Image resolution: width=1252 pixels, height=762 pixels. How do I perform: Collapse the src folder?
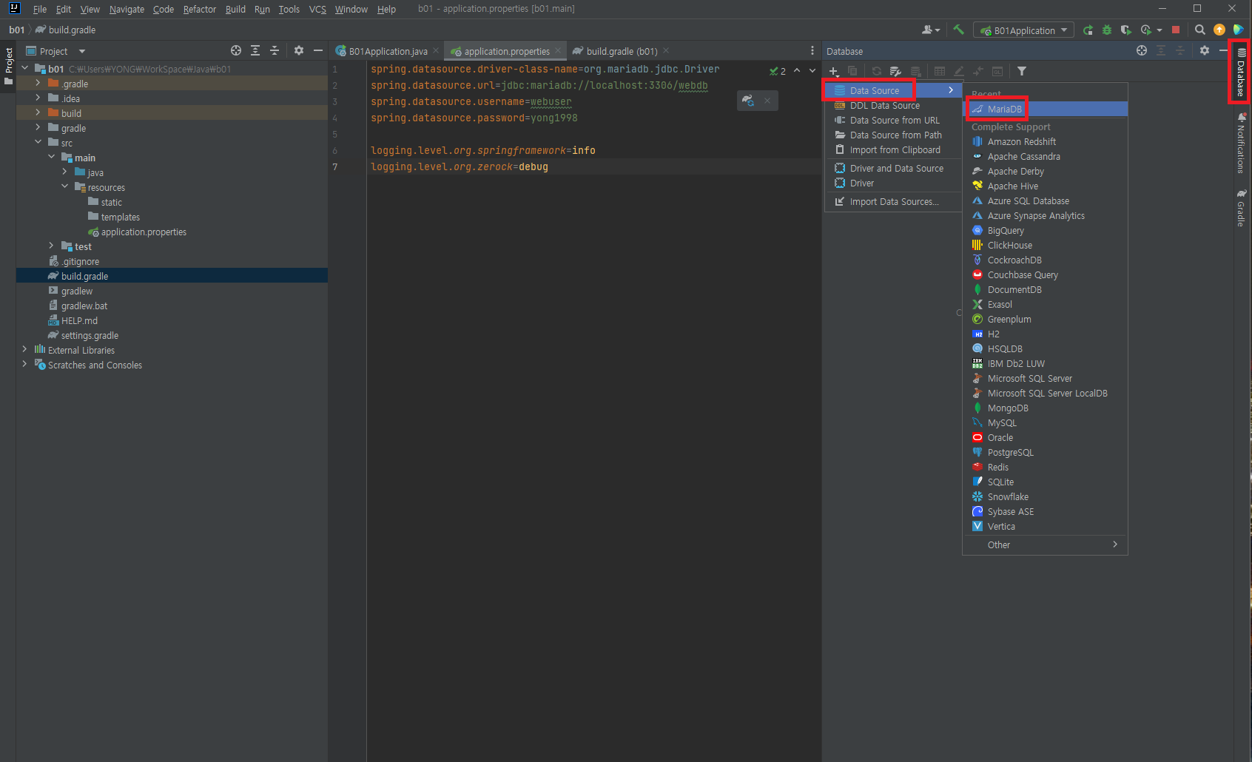(x=38, y=143)
